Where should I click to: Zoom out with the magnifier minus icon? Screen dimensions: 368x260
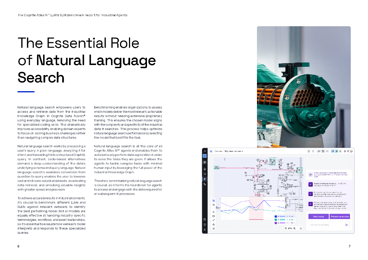point(286,228)
